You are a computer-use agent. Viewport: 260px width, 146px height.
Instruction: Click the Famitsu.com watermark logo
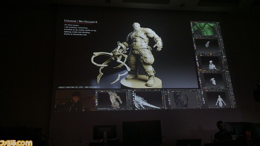coord(16,143)
